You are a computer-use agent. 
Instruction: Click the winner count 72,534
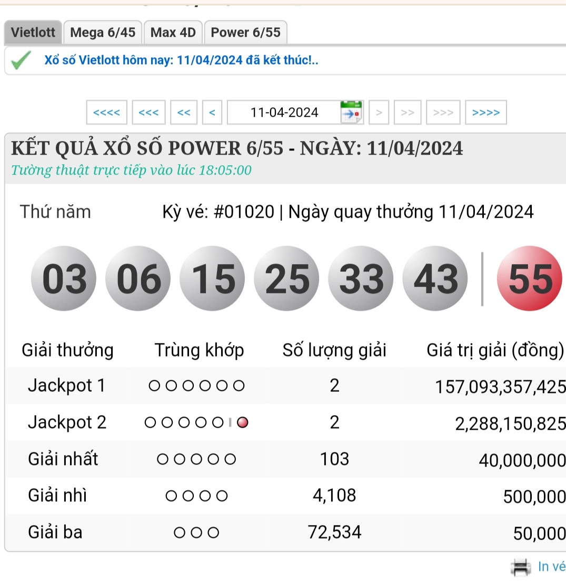point(335,532)
